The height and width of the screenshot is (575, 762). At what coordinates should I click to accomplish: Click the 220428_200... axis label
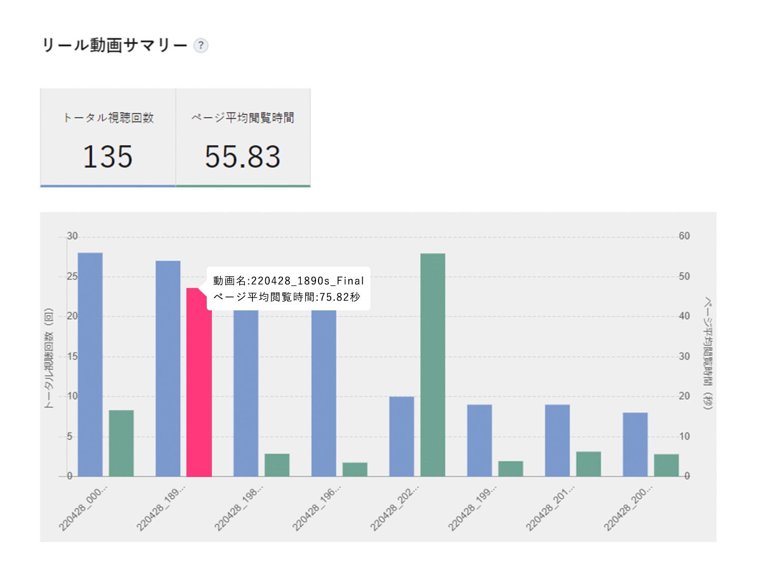[628, 508]
